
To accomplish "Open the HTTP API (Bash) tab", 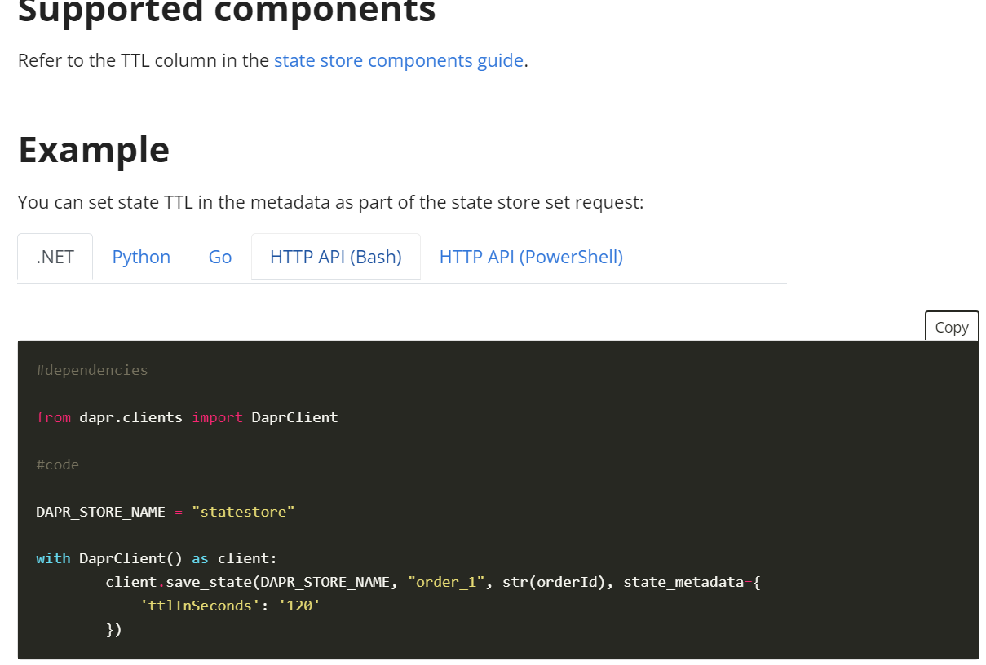I will click(335, 256).
